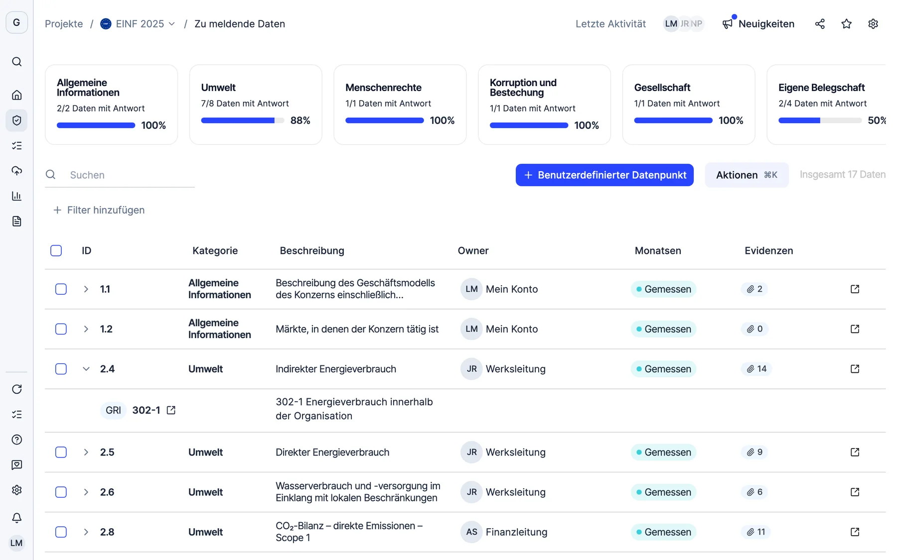Click Benutzerdefinierter Datenpunkt button

pos(604,175)
